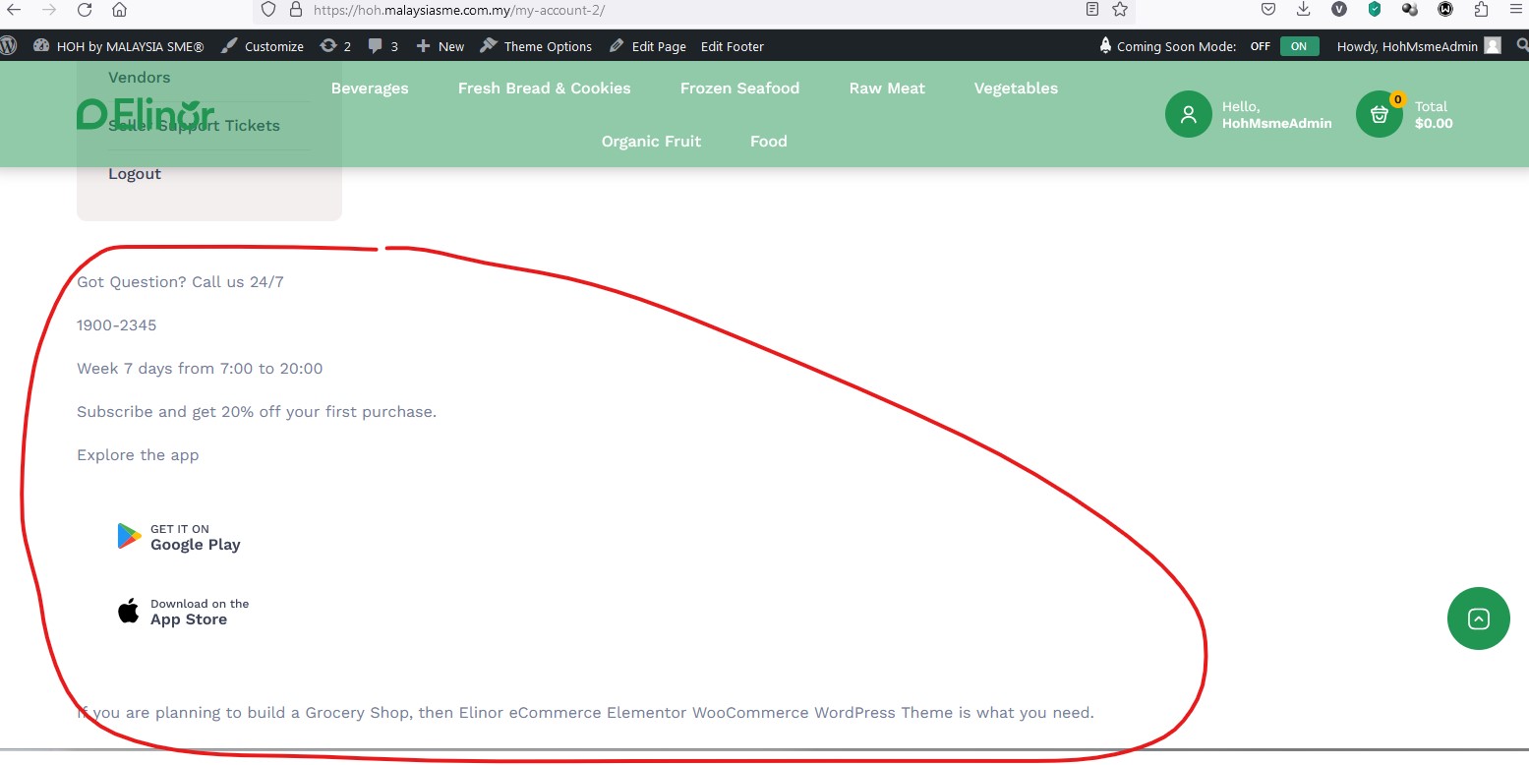Open the browser home page
This screenshot has height=765, width=1529.
(x=119, y=9)
